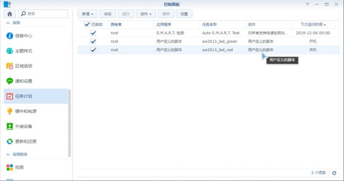
Task: Disable the aw2013_led_green task checkbox
Action: (93, 42)
